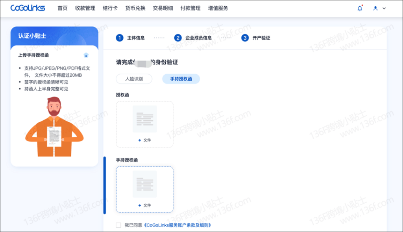Image resolution: width=403 pixels, height=232 pixels.
Task: Open the 付款管理 menu
Action: click(x=190, y=8)
